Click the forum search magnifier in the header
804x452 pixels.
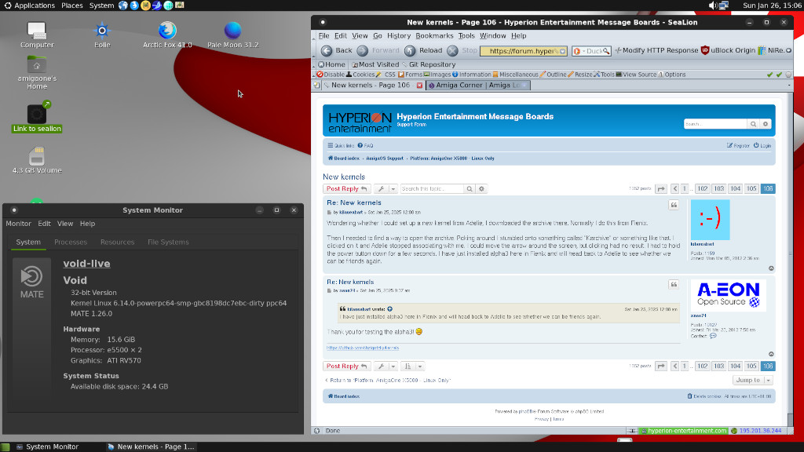point(753,124)
